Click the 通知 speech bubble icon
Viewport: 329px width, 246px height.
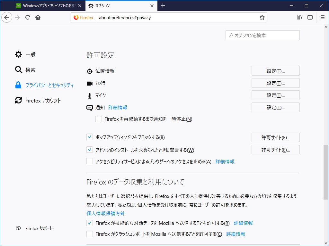89,107
